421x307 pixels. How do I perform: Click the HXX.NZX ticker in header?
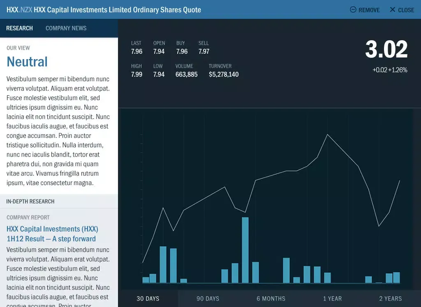pyautogui.click(x=19, y=9)
